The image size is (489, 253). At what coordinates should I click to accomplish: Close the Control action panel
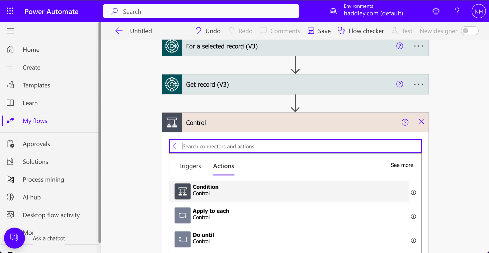pyautogui.click(x=421, y=122)
